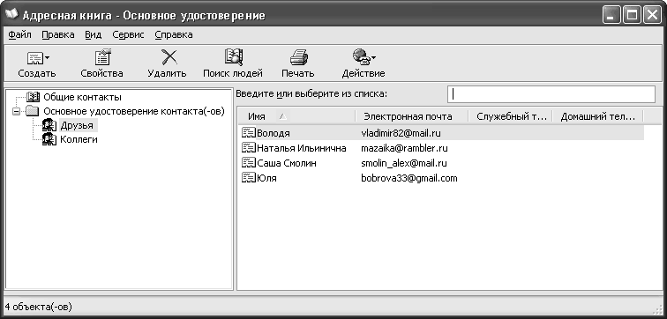Open the Сервис menu

(128, 35)
